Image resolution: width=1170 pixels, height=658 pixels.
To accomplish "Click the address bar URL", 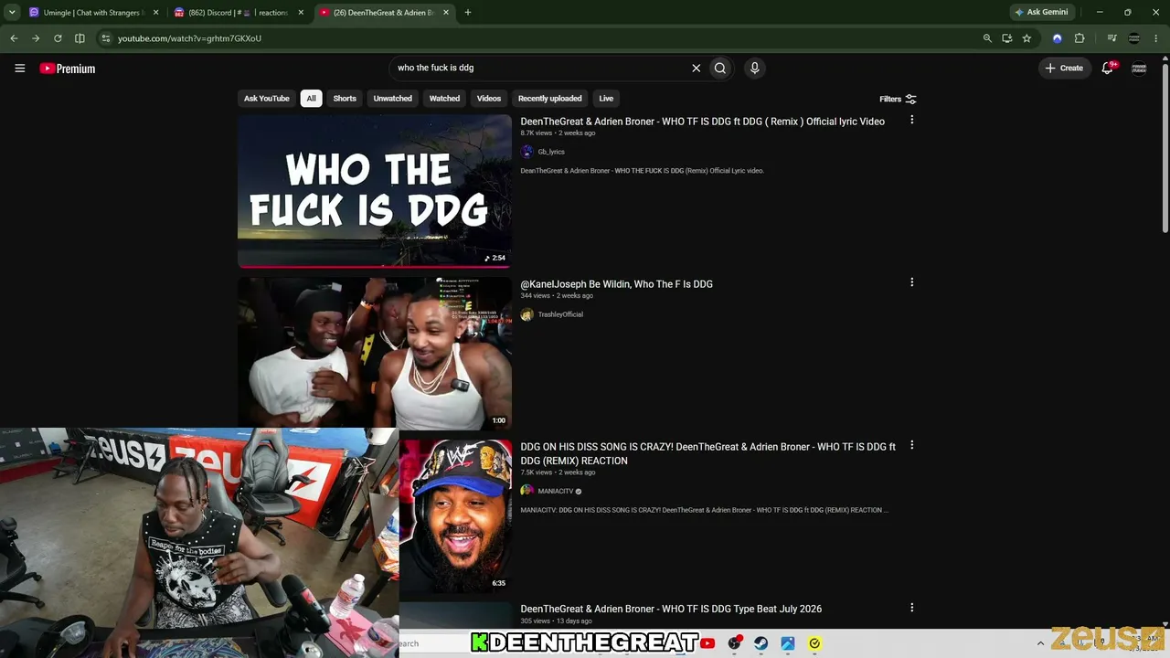I will [x=189, y=38].
